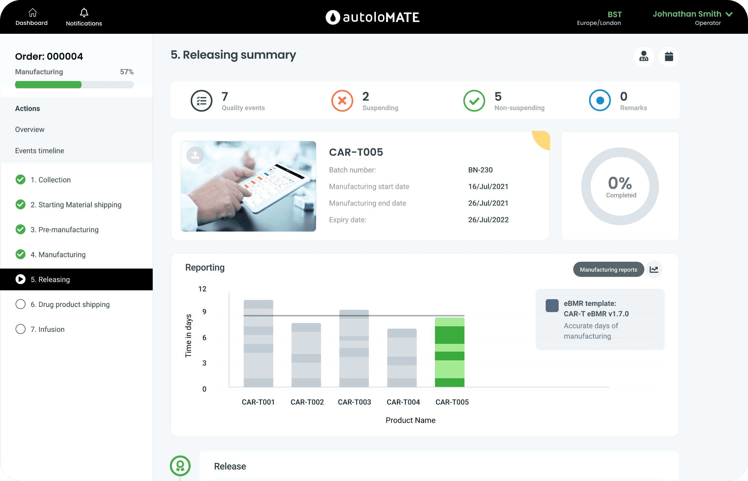Click the chart icon beside Manufacturing reports
Image resolution: width=748 pixels, height=481 pixels.
point(654,269)
